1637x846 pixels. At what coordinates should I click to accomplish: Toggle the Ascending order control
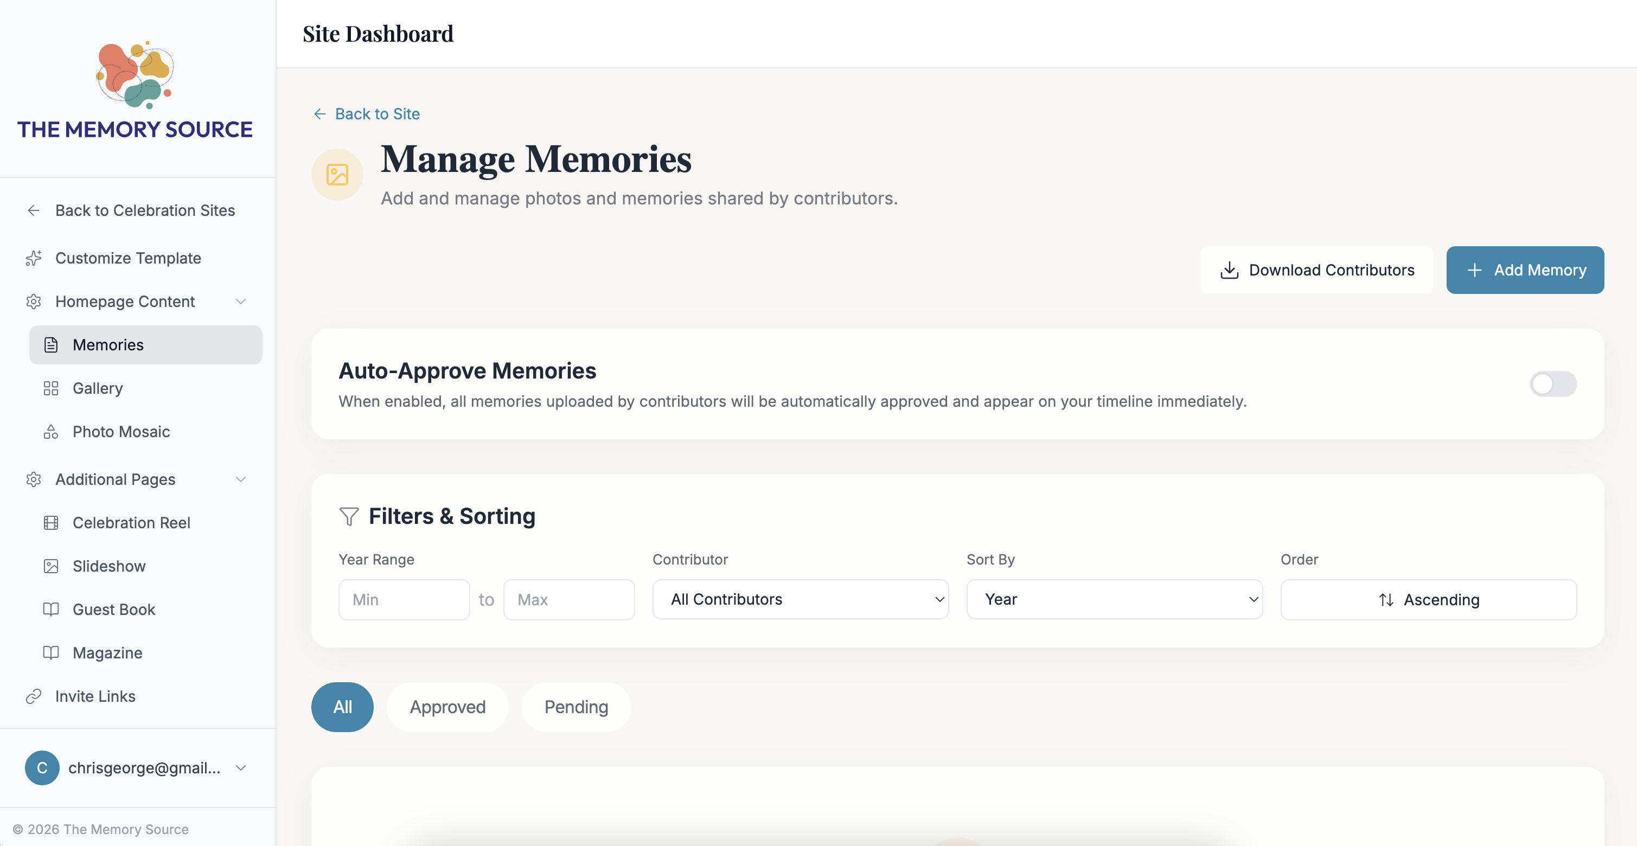pos(1428,599)
